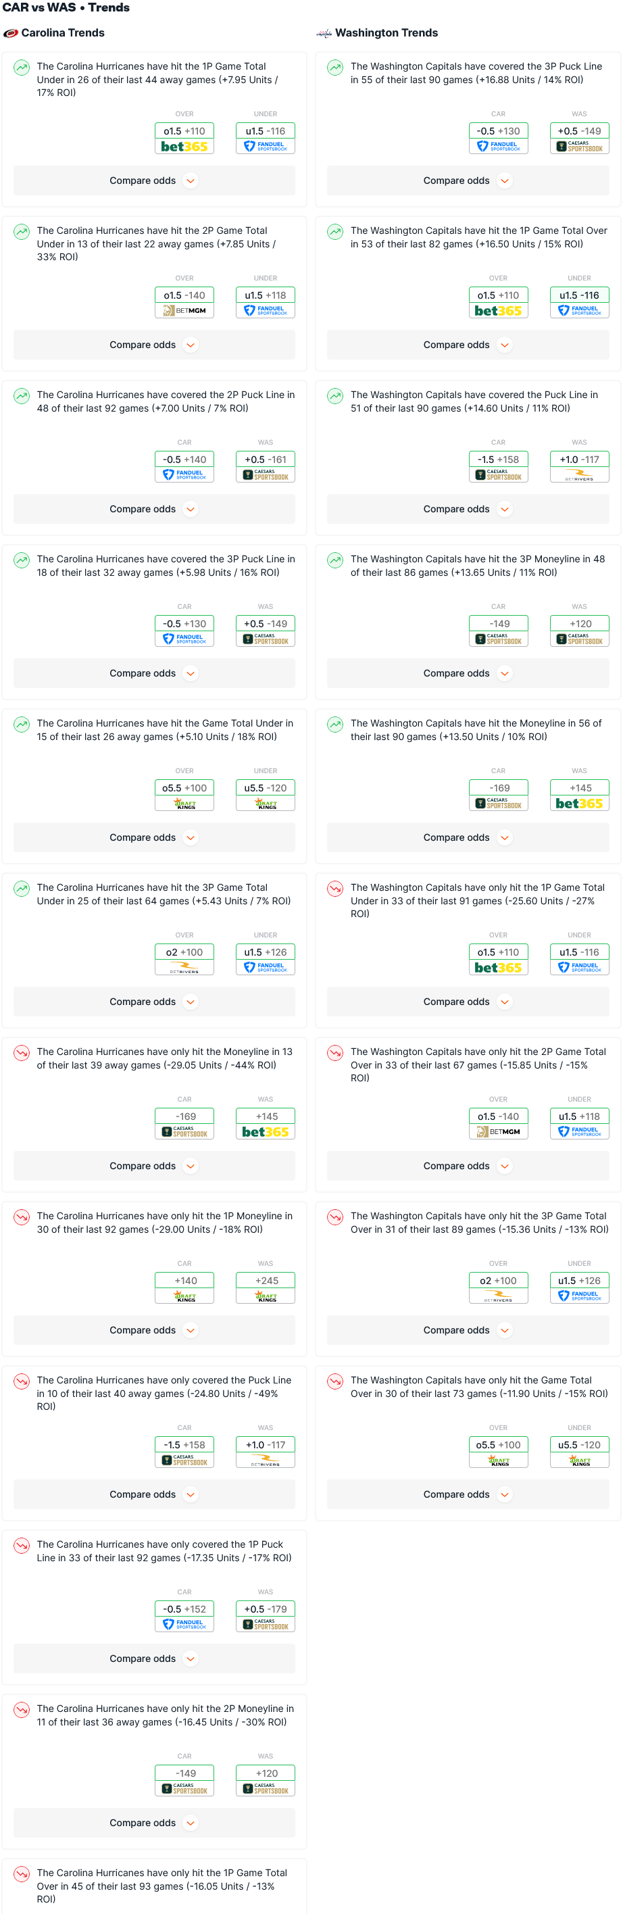623x1914 pixels.
Task: Select +245 WAS 1P Moneyline odds
Action: (x=265, y=1281)
